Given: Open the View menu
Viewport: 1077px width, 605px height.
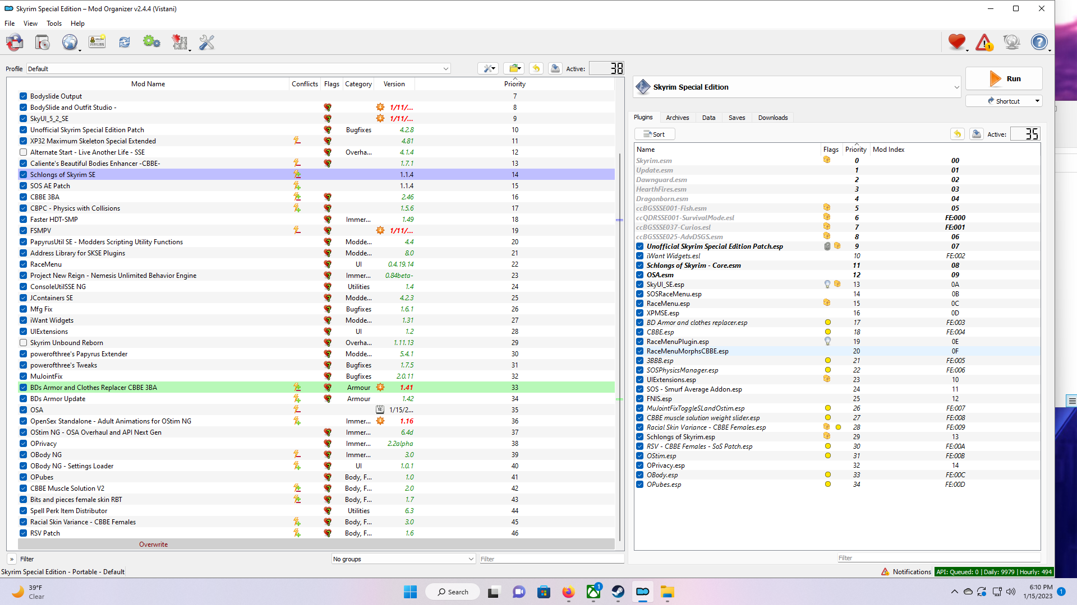Looking at the screenshot, I should pos(30,24).
